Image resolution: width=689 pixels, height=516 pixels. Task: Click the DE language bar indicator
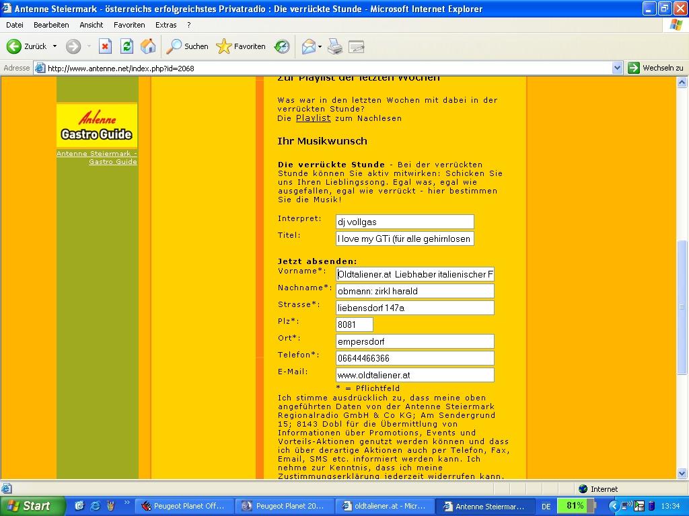(x=546, y=507)
